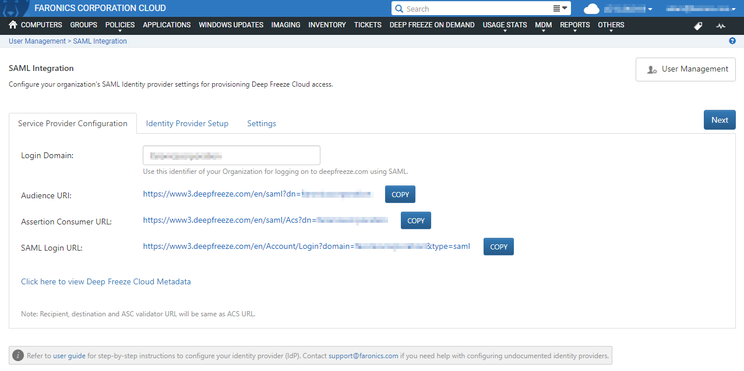
Task: Copy the SAML Login URL
Action: [499, 247]
